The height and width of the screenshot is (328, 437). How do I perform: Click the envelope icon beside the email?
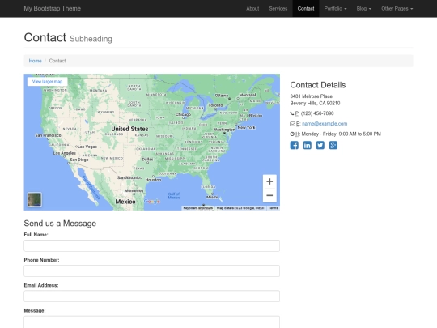(x=292, y=124)
